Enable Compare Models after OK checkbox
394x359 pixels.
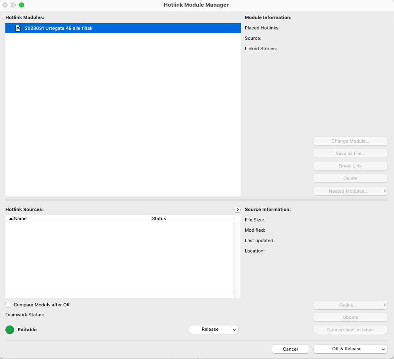(8, 305)
